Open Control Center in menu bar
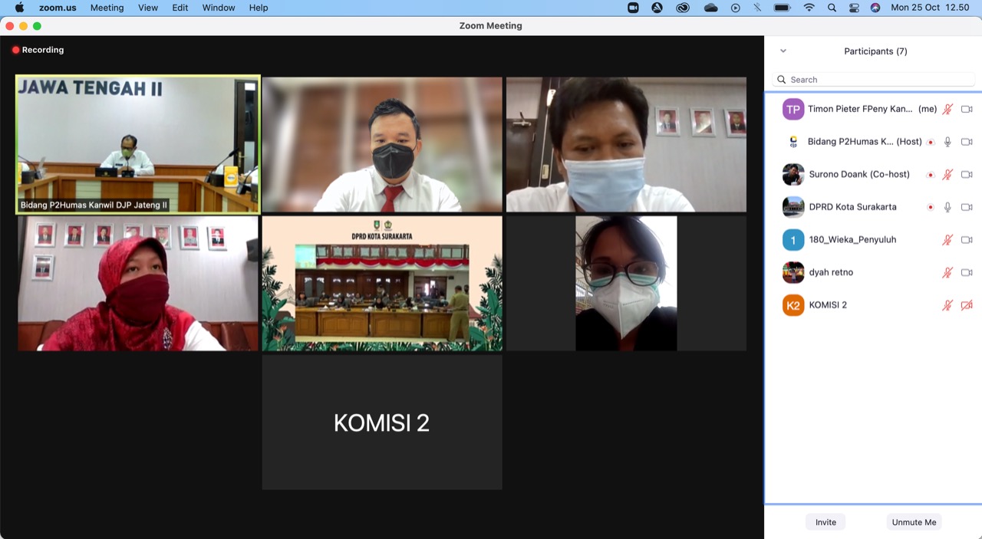982x539 pixels. (x=854, y=8)
